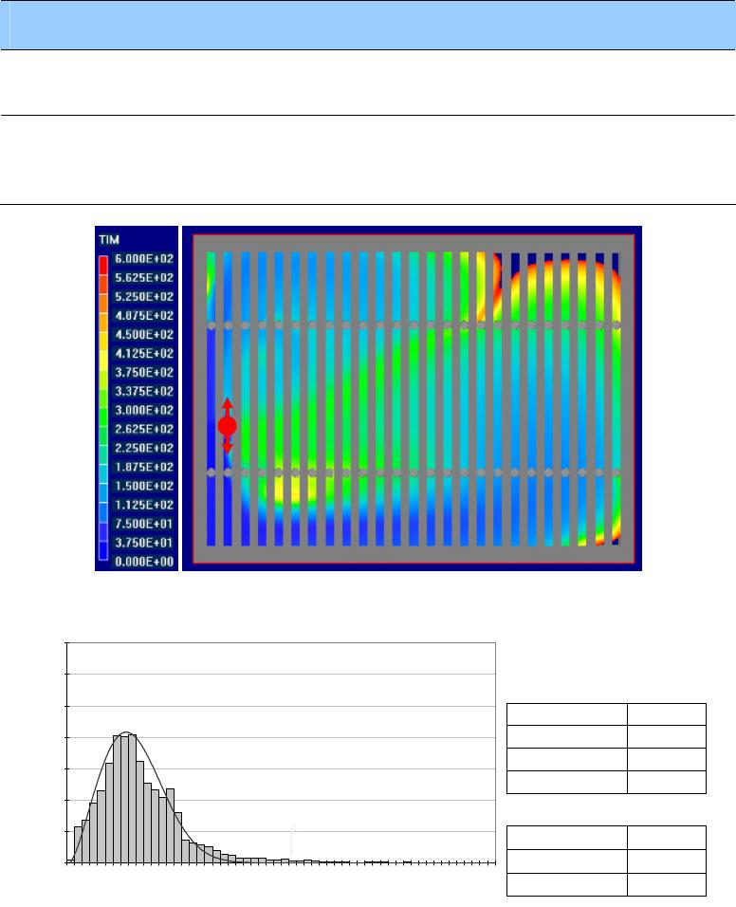Click the red upward arrow above the marker
The image size is (736, 907).
point(227,405)
